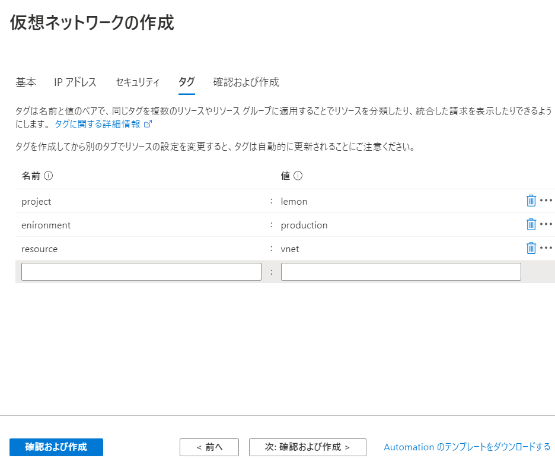The height and width of the screenshot is (458, 555).
Task: Show info tooltip next to 値 header
Action: pyautogui.click(x=298, y=176)
